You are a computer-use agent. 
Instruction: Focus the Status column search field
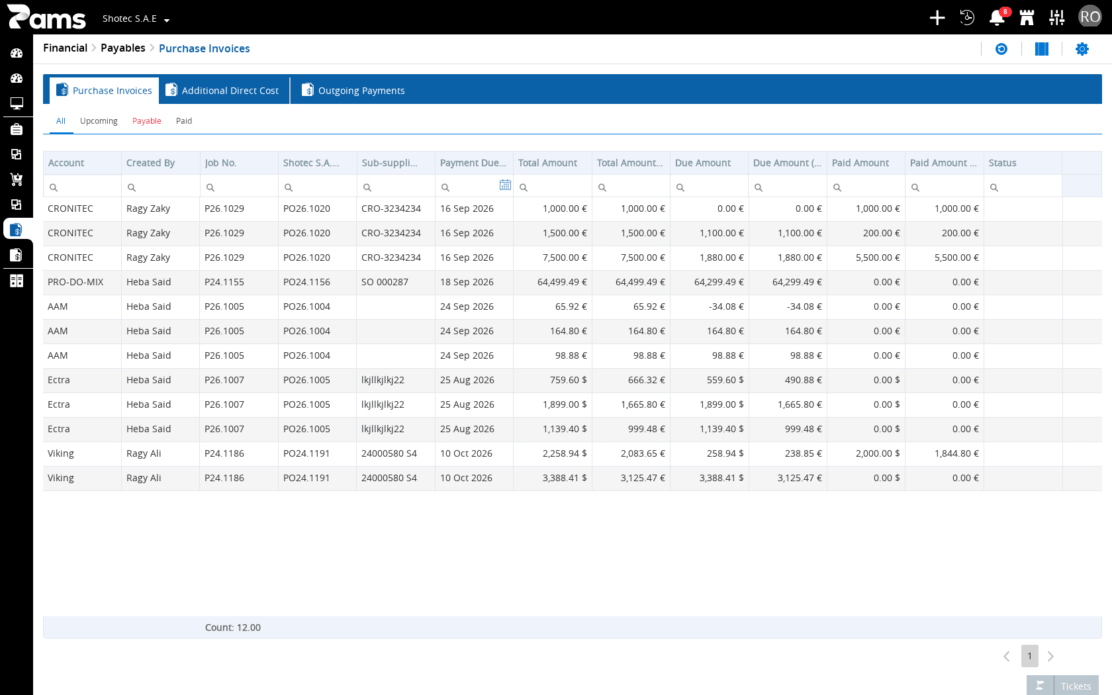tap(1023, 187)
